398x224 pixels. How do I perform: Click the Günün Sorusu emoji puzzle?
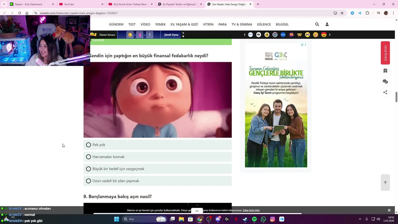[x=140, y=35]
